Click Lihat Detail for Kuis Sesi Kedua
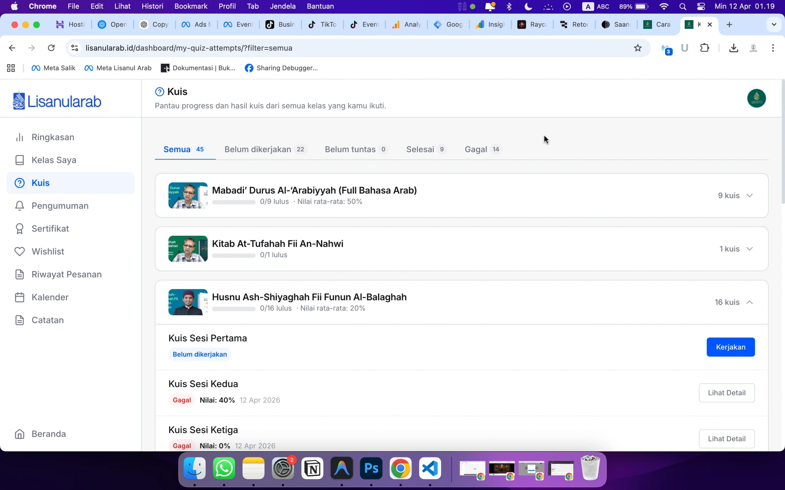Screen dimensions: 785x490 point(726,393)
